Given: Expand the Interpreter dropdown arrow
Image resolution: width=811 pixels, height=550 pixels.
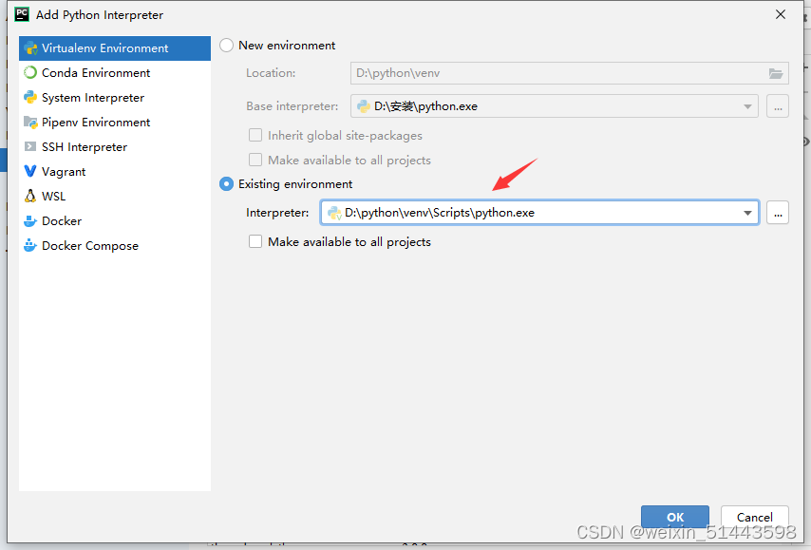Looking at the screenshot, I should tap(747, 213).
